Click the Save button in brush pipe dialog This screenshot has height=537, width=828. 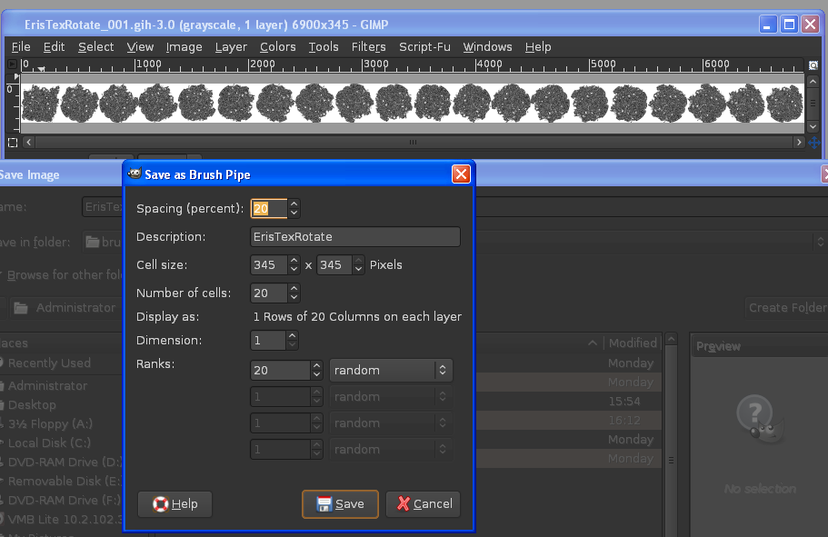coord(340,503)
